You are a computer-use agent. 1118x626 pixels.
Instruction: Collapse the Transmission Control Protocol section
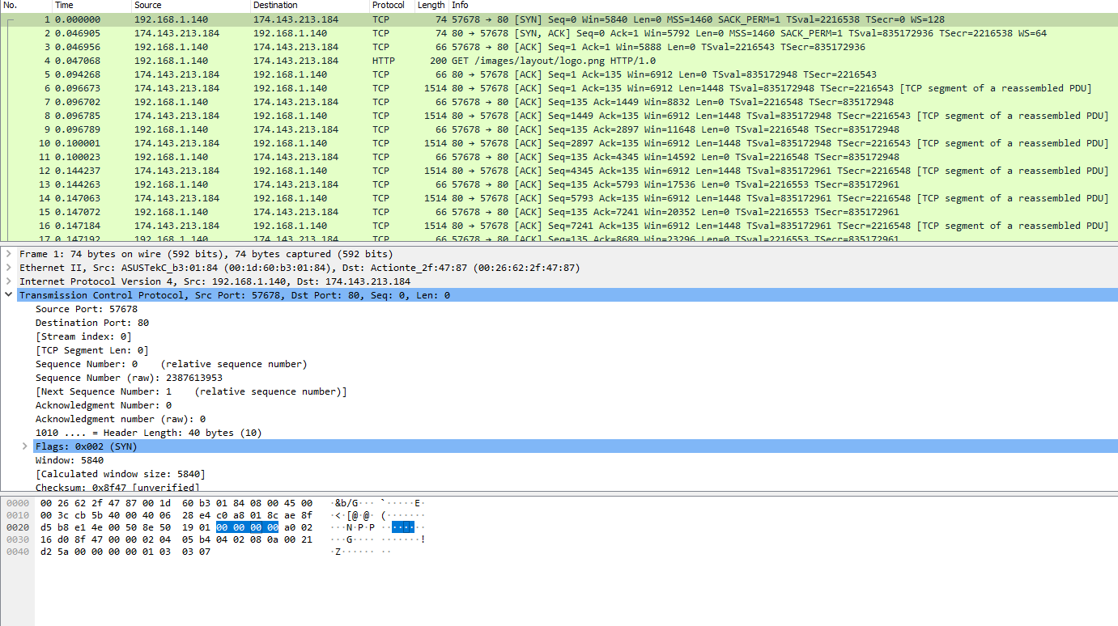8,294
